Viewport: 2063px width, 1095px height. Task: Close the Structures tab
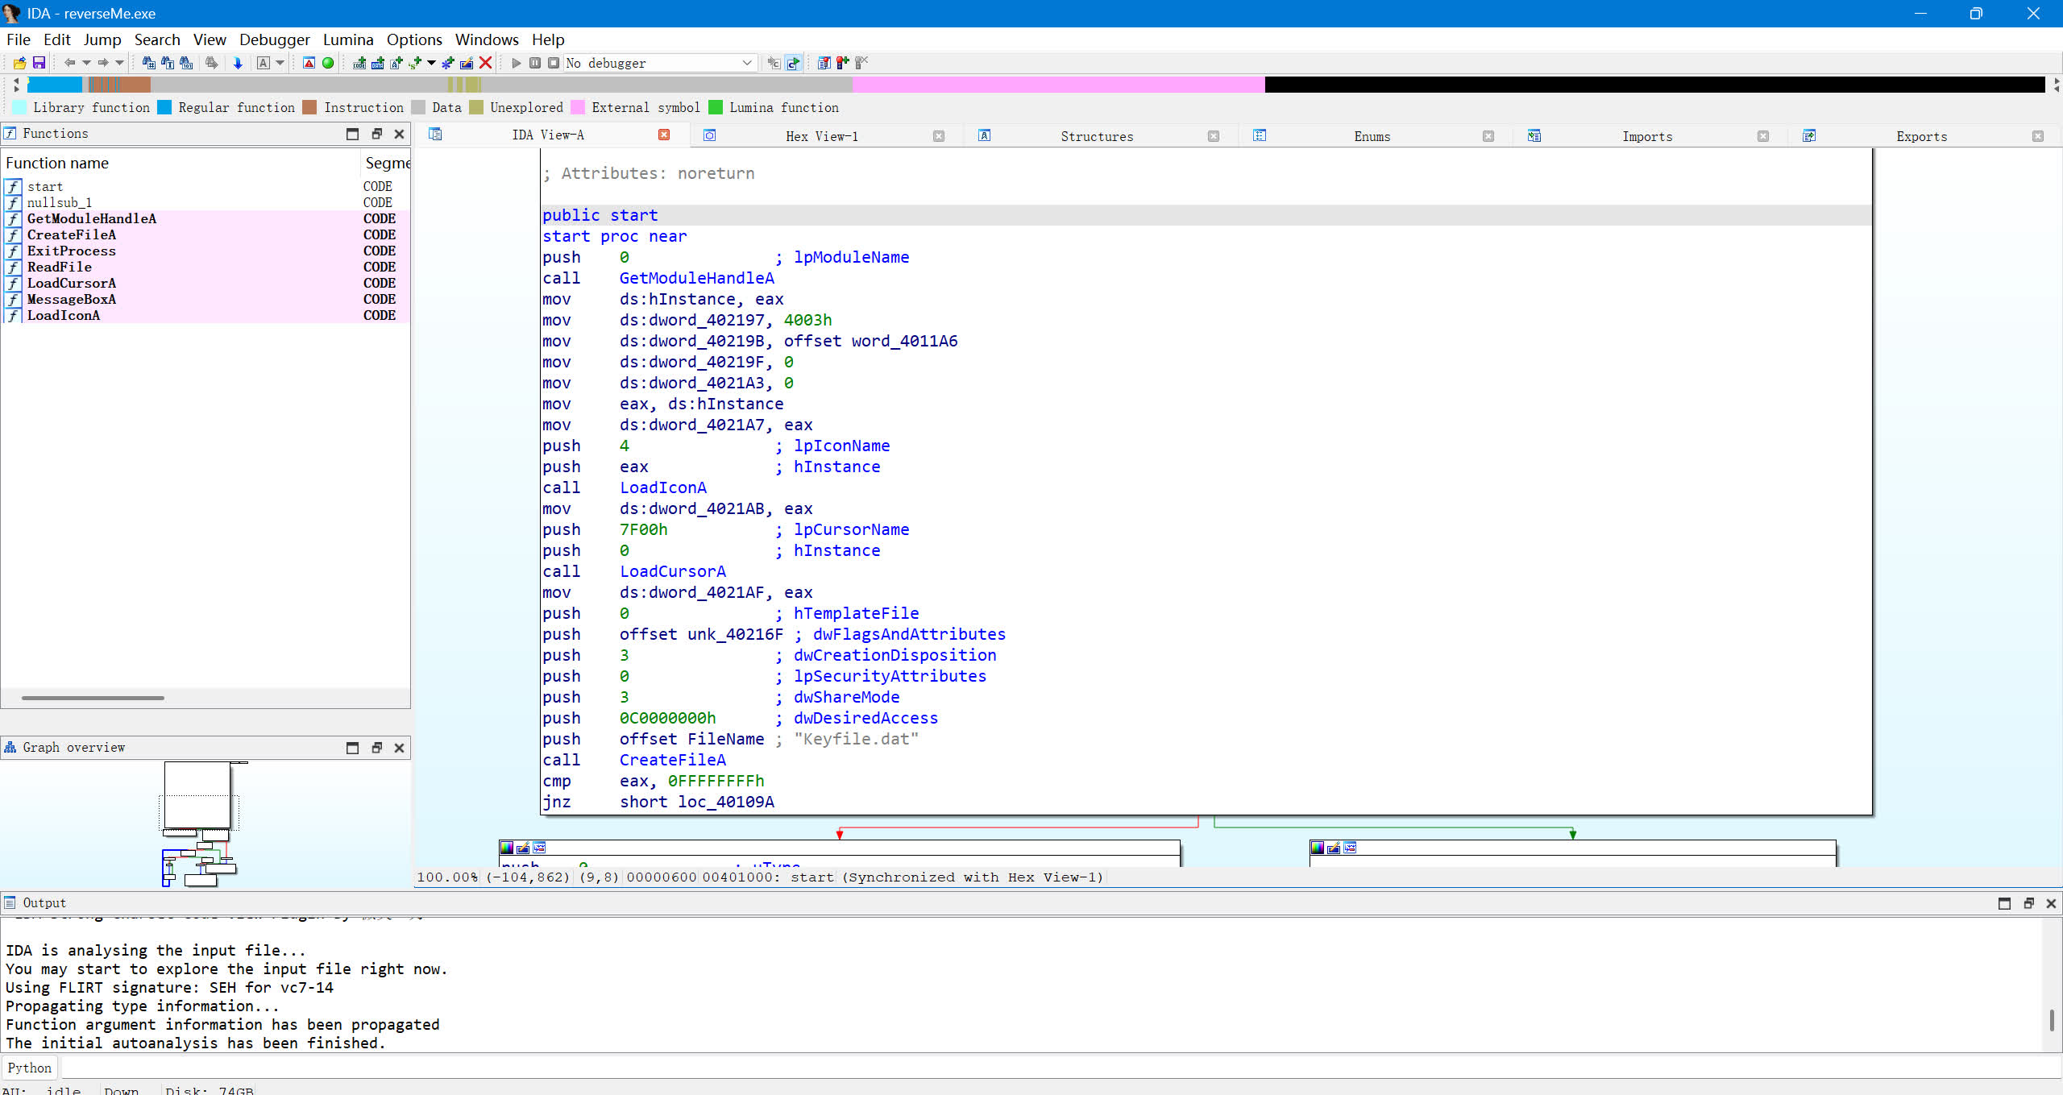[x=1214, y=136]
